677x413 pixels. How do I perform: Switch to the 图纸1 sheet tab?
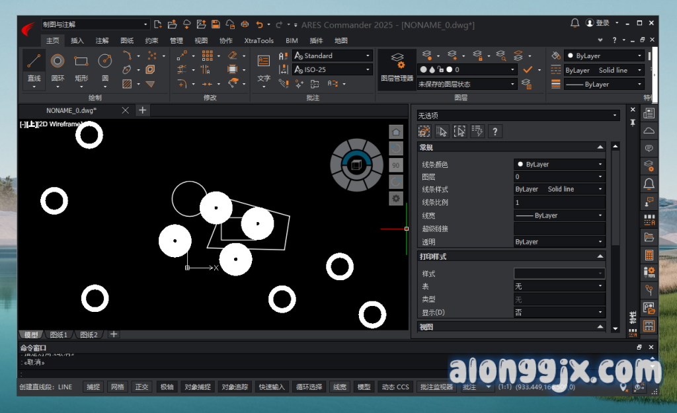point(60,335)
